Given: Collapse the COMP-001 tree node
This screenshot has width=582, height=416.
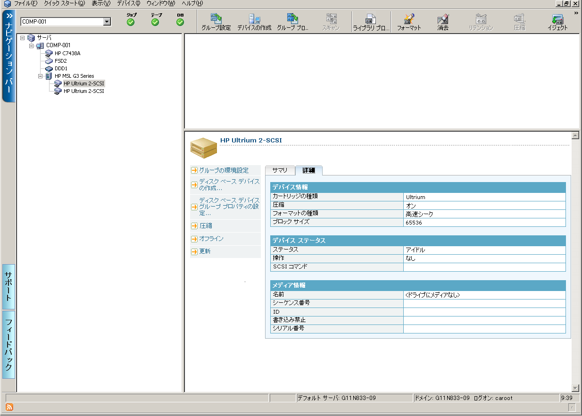Looking at the screenshot, I should (32, 46).
